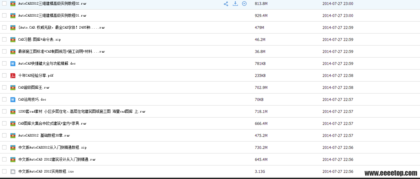Open CAD运用技巧.doc file name
This screenshot has width=420, height=179.
pos(32,100)
